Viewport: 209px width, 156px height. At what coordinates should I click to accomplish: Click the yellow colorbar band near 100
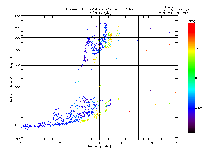191,50
